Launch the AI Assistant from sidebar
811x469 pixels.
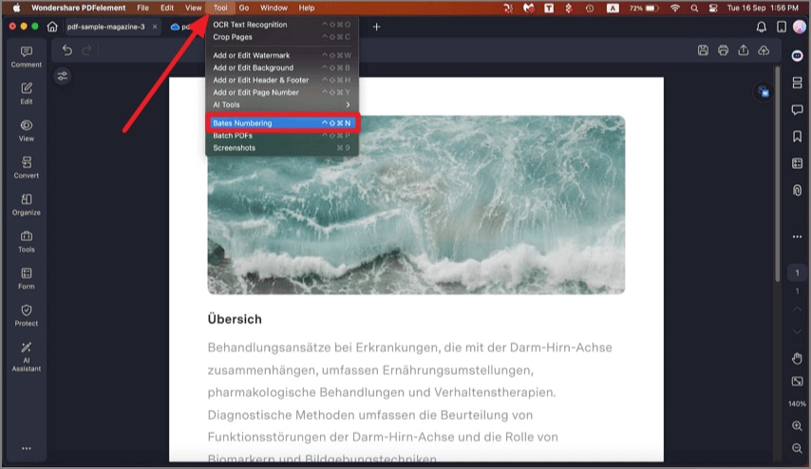(x=27, y=357)
